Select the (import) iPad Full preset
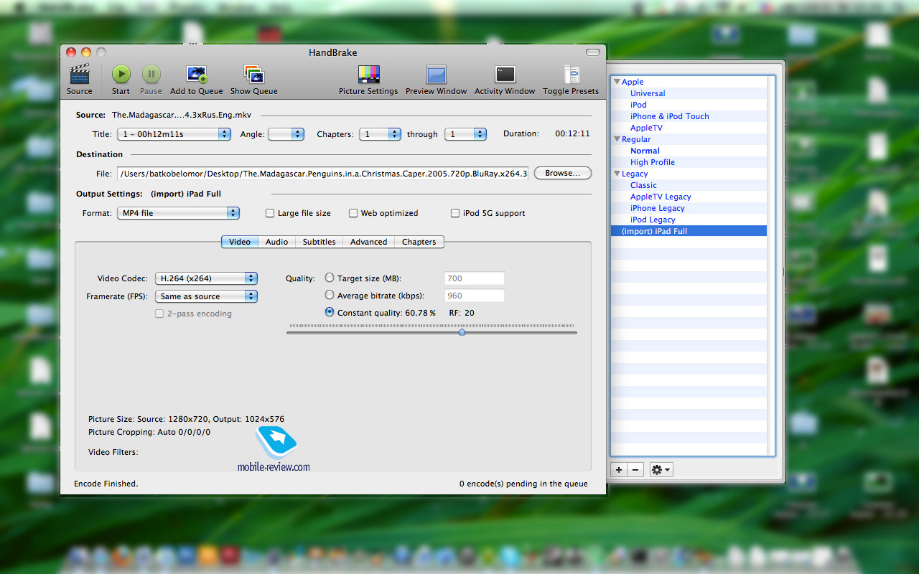 [x=689, y=231]
